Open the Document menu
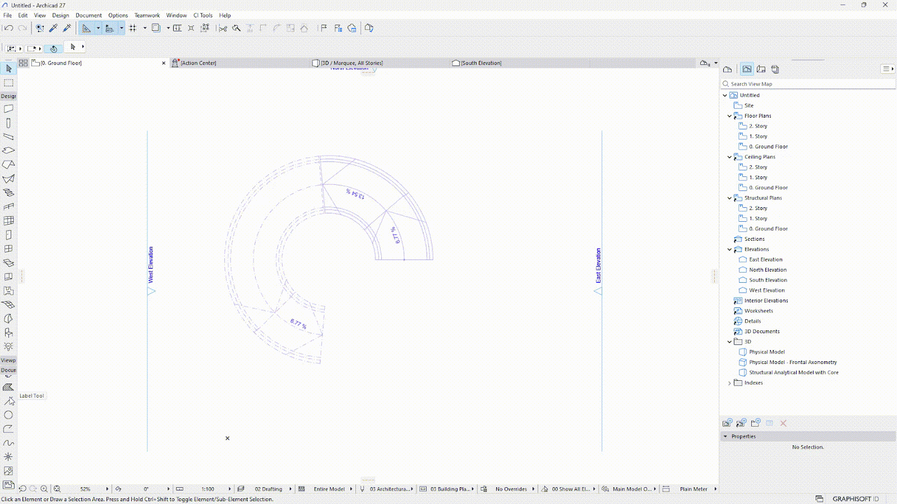This screenshot has width=897, height=504. tap(89, 15)
